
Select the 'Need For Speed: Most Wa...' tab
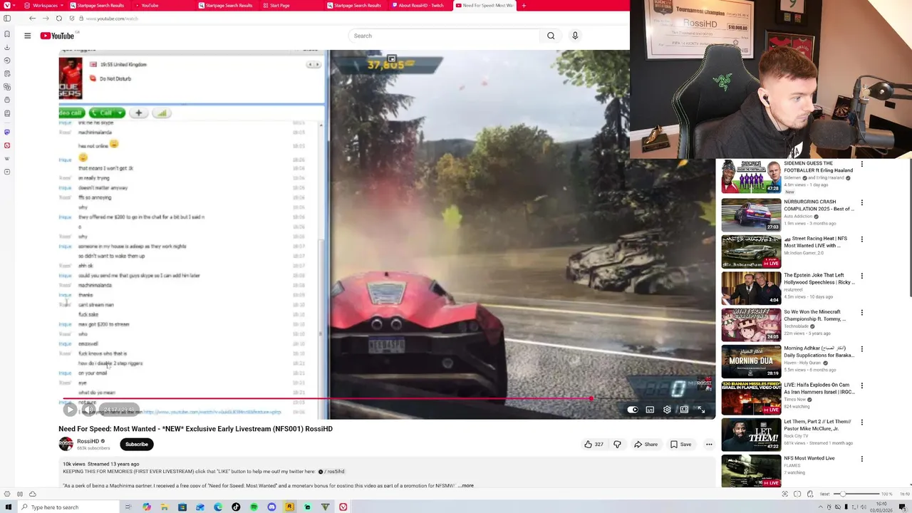coord(486,5)
